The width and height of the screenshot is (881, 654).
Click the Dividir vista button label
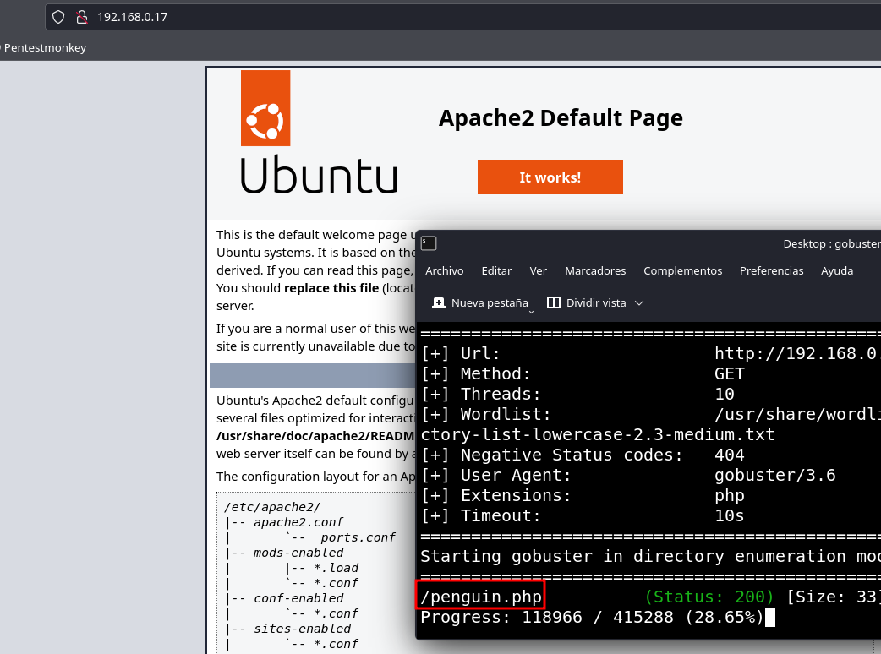click(x=595, y=302)
